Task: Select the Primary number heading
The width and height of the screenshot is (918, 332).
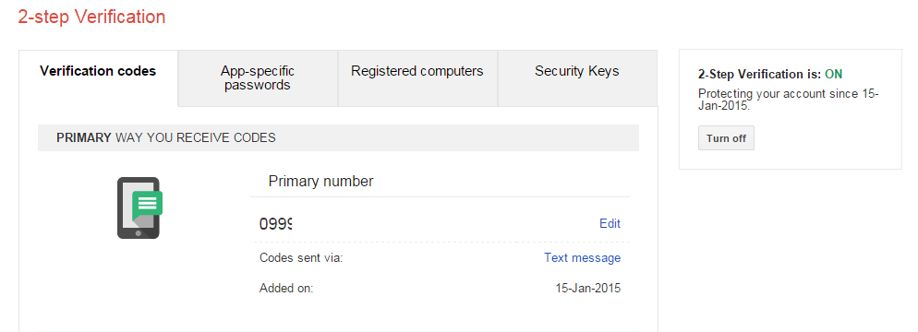Action: pyautogui.click(x=320, y=181)
